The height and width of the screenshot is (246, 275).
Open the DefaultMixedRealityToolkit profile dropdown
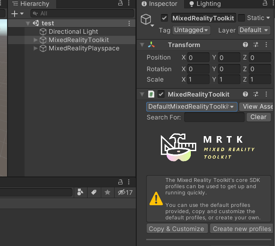(x=192, y=107)
